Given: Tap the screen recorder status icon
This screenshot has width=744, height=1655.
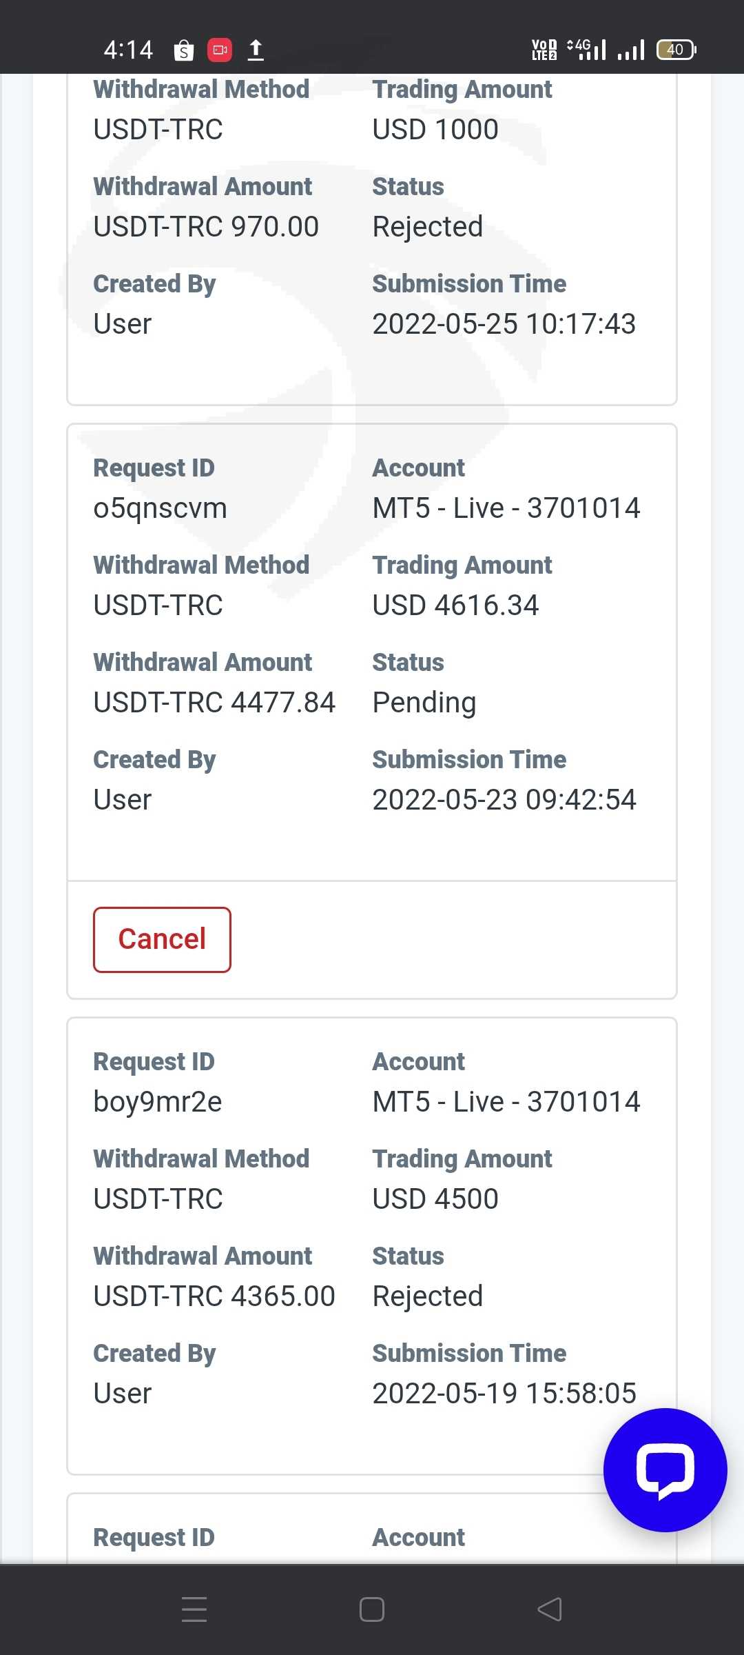Looking at the screenshot, I should point(220,50).
